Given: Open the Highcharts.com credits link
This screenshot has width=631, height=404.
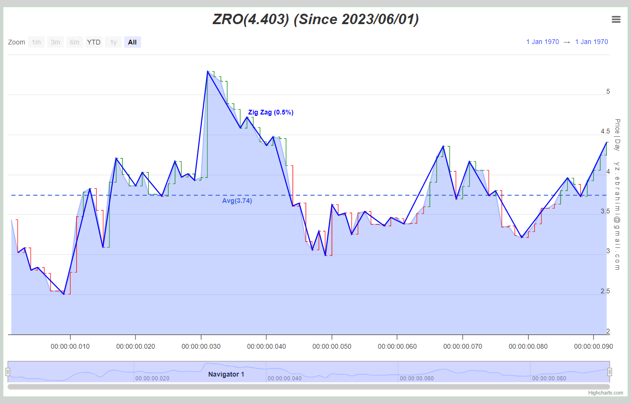Looking at the screenshot, I should pyautogui.click(x=606, y=393).
